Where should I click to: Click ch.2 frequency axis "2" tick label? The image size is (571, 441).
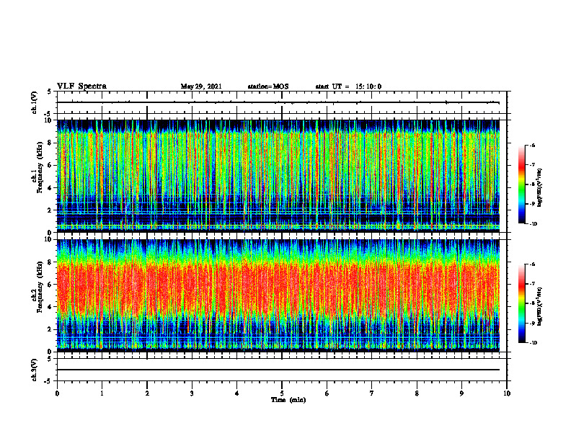[x=50, y=329]
